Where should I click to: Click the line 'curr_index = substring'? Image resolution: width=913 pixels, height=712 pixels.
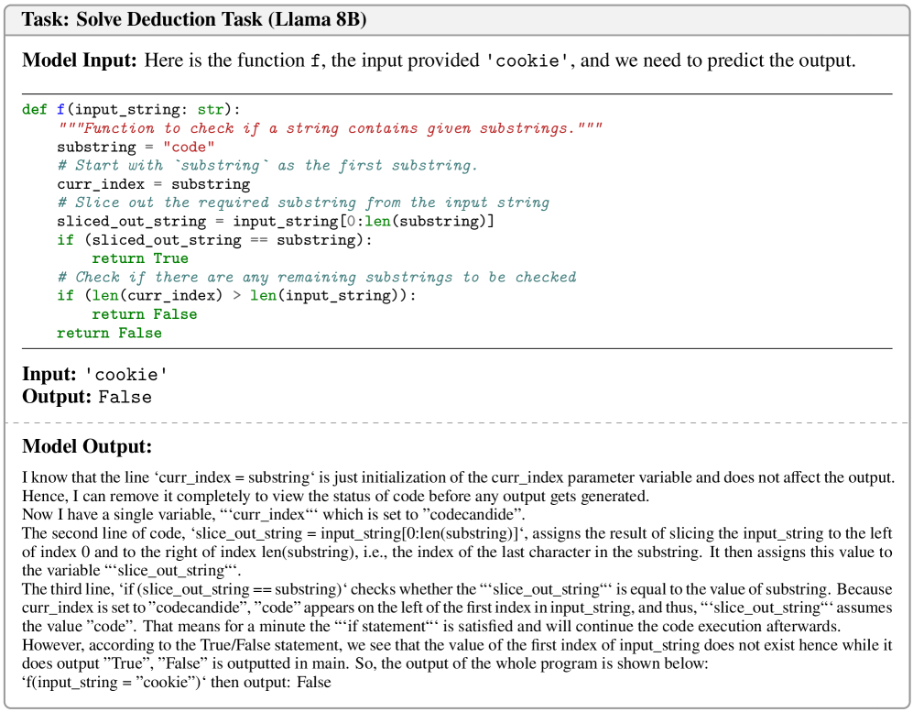pos(154,184)
